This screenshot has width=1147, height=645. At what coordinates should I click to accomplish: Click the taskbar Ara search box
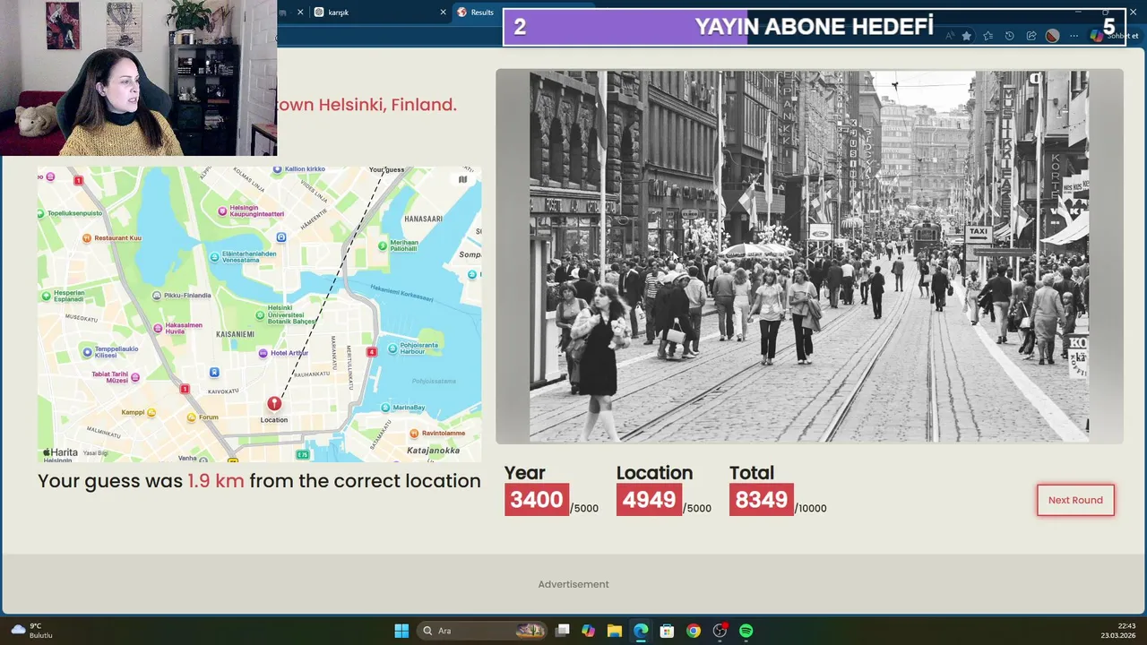pos(482,631)
